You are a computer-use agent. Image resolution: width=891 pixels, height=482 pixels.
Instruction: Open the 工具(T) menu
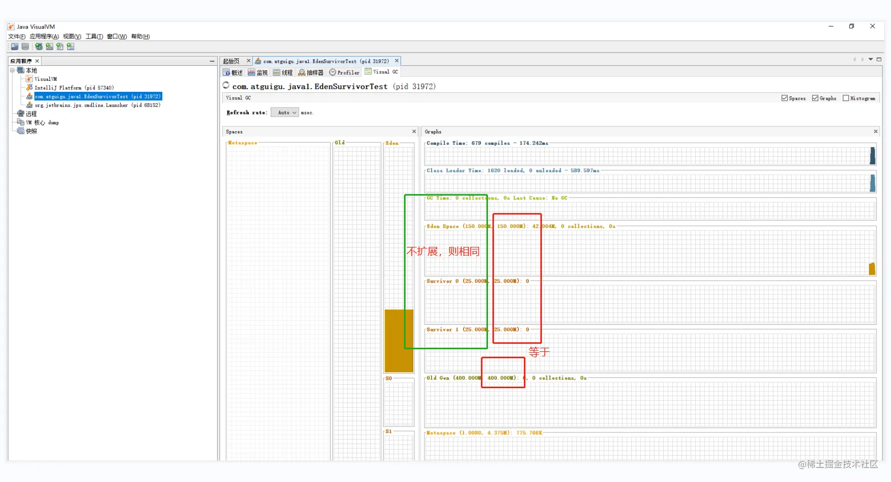click(94, 36)
